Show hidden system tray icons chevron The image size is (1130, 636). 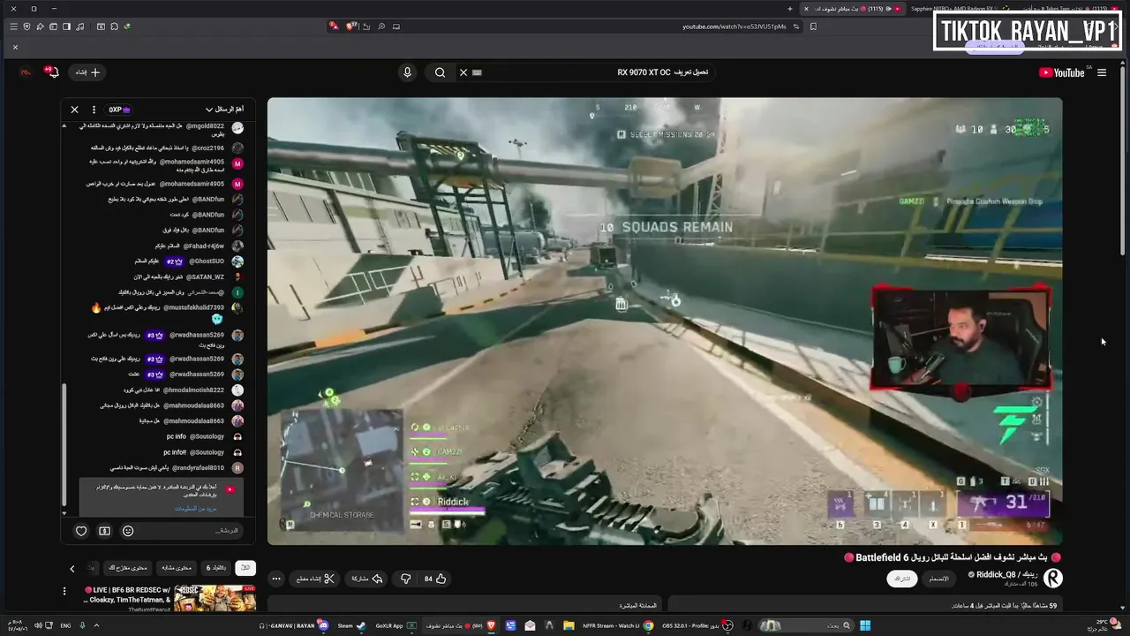[x=96, y=626]
